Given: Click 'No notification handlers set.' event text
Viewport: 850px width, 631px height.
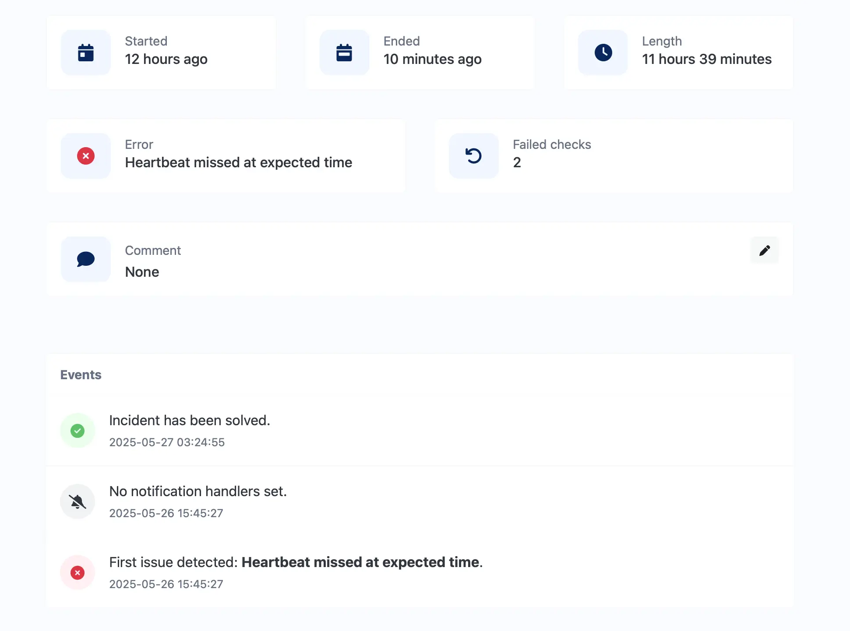Looking at the screenshot, I should (x=198, y=491).
